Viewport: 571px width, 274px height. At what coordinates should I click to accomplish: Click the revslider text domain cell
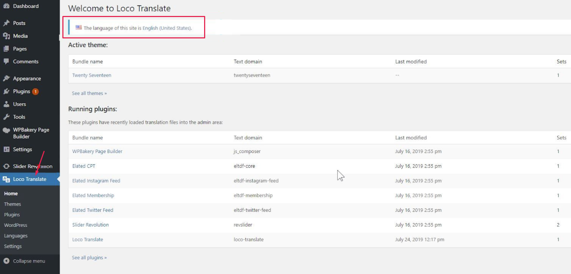click(x=243, y=225)
